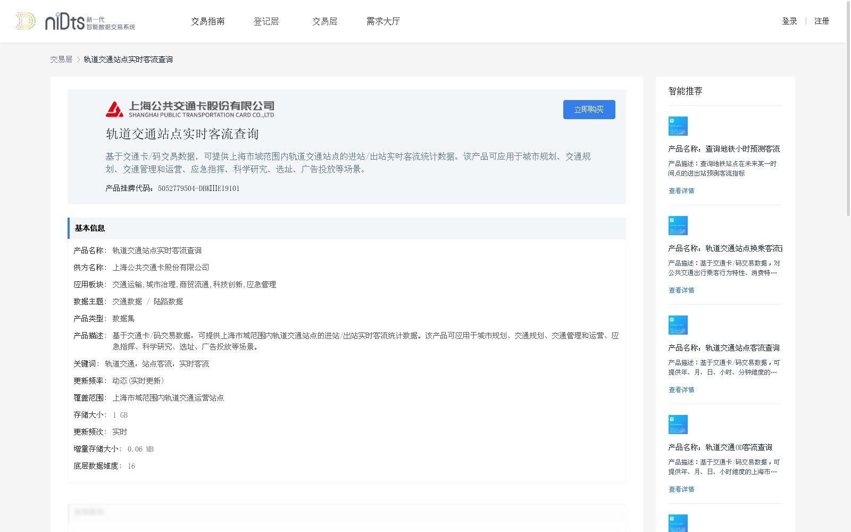Click the breadcrumb chevron separator
This screenshot has height=532, width=851.
tap(78, 60)
